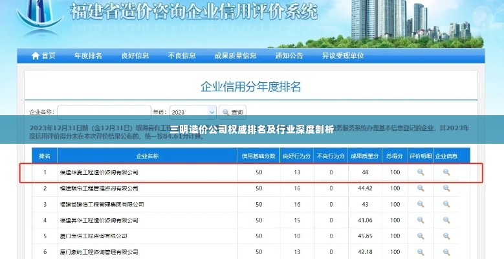The height and width of the screenshot is (259, 504).
Task: Open 评价明细 magnifier for rank 4 row
Action: click(421, 220)
